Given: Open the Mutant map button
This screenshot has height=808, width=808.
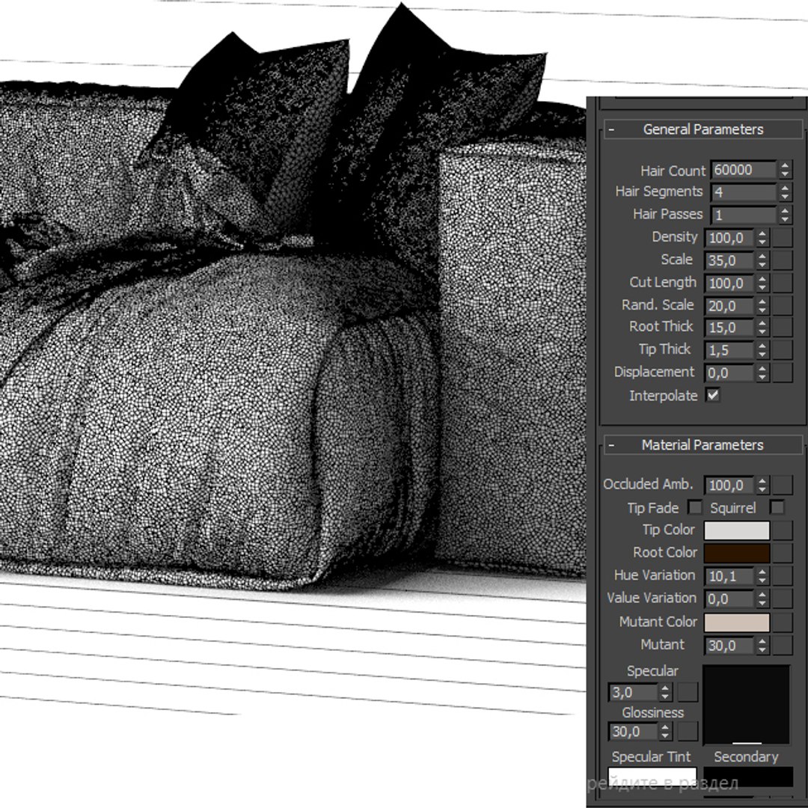Looking at the screenshot, I should [783, 645].
